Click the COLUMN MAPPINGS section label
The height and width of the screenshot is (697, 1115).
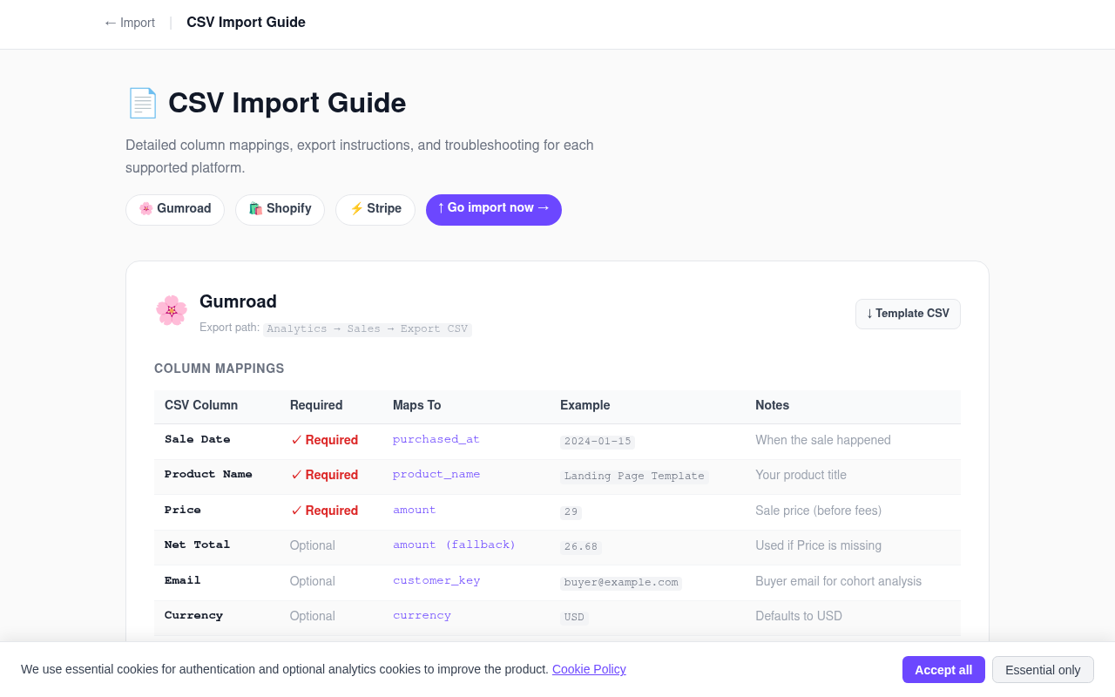click(220, 369)
